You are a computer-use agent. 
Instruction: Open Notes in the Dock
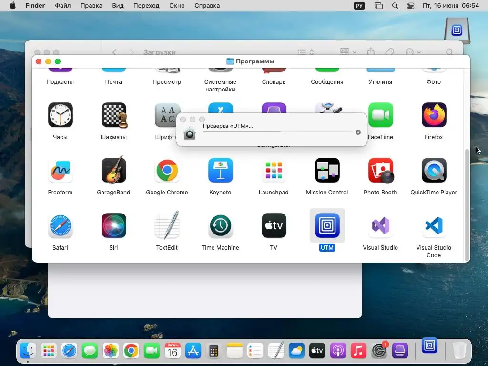234,351
